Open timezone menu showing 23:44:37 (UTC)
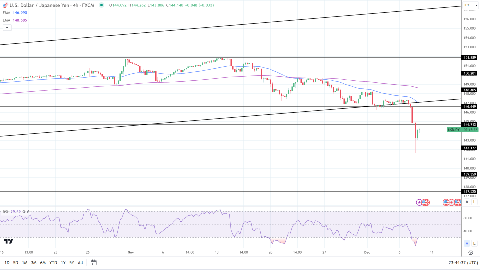This screenshot has width=480, height=270. click(x=463, y=262)
